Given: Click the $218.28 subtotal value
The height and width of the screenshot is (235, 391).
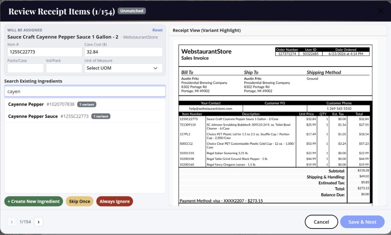Looking at the screenshot, I should pyautogui.click(x=363, y=170).
